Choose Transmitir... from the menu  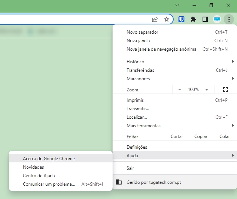point(175,109)
